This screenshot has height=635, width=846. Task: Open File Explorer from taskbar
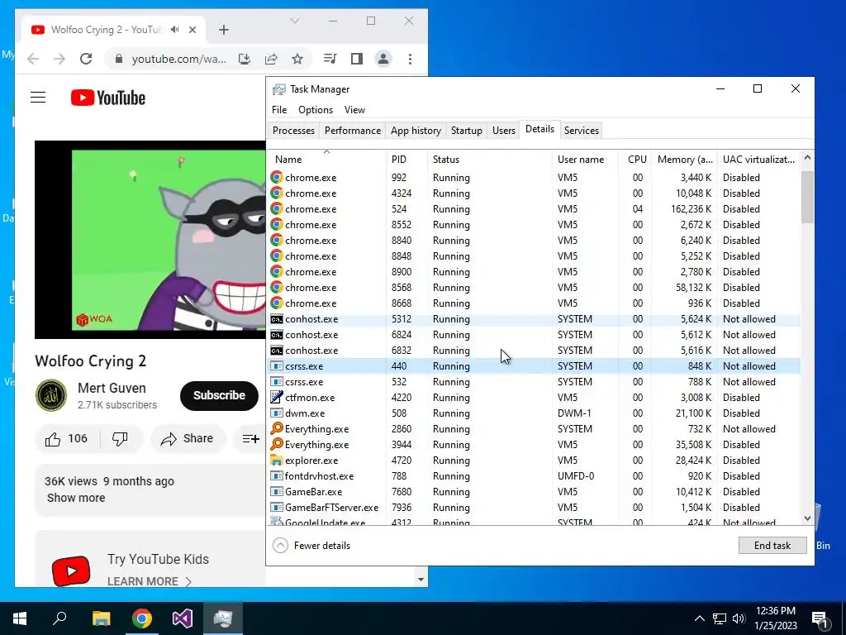click(101, 618)
